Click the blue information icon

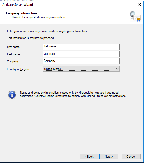tap(12, 95)
